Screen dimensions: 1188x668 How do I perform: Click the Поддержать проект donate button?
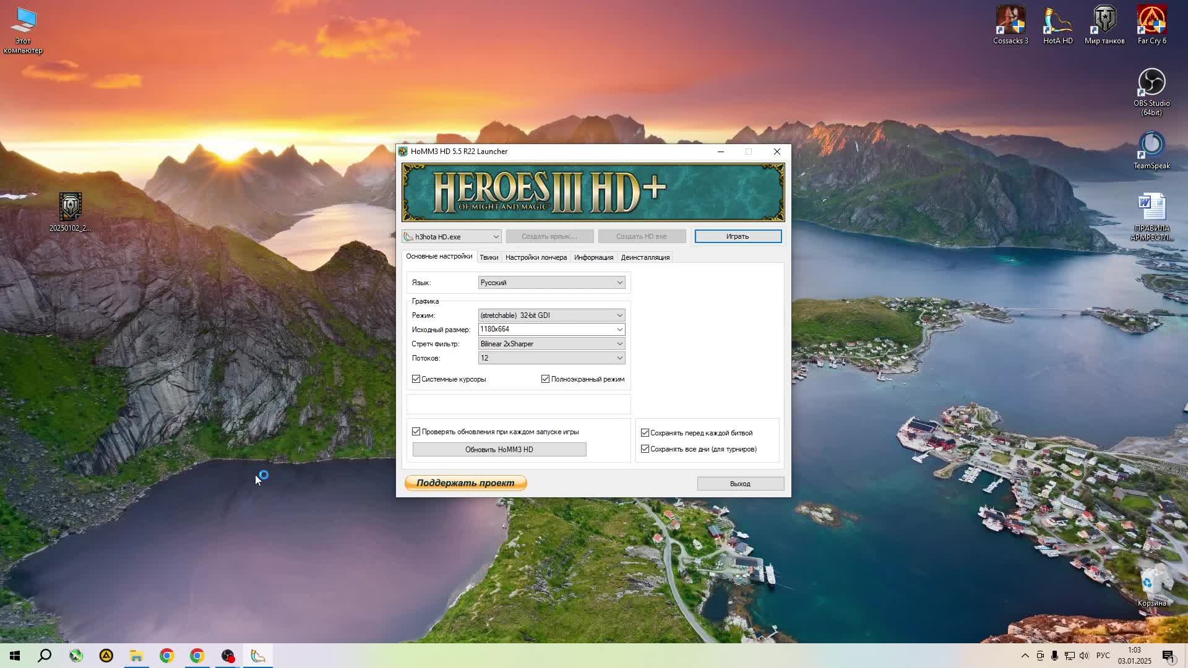click(465, 483)
